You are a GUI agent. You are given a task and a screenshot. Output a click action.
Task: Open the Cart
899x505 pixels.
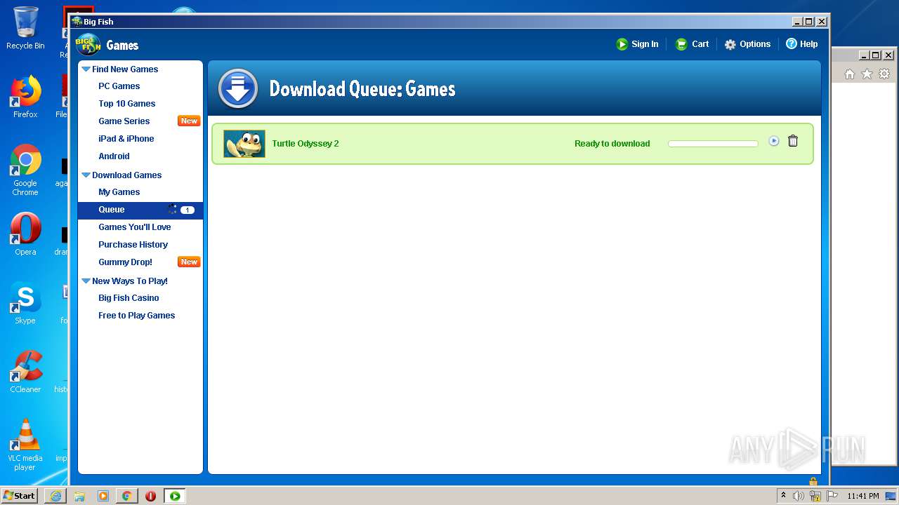tap(700, 44)
